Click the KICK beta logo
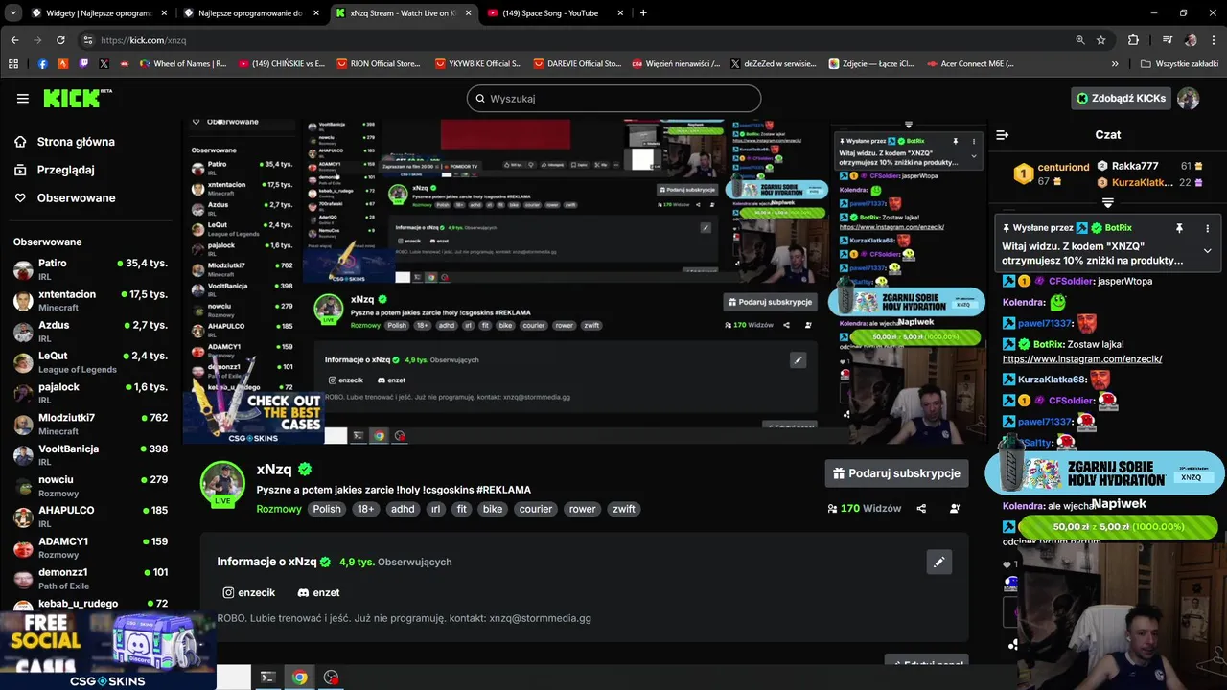The width and height of the screenshot is (1227, 690). click(78, 98)
